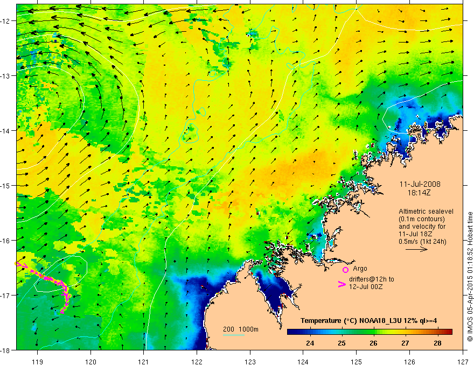Viewport: 474px width, 366px height.
Task: Click the cyan 200 1000m isobath legend line
Action: point(234,335)
